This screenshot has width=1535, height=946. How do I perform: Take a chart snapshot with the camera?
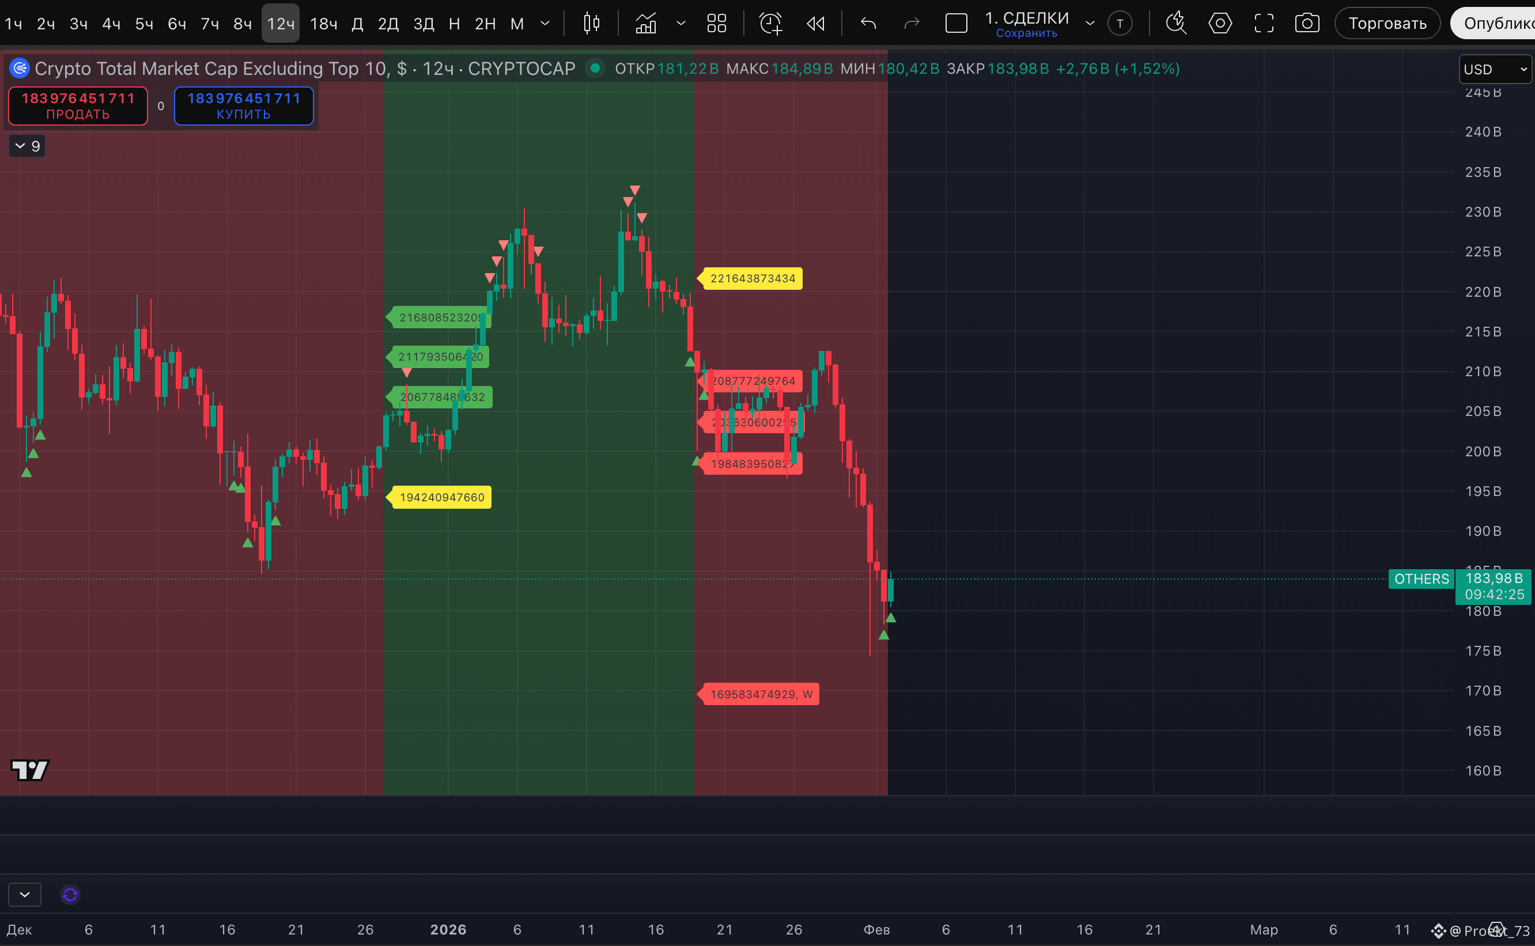click(x=1307, y=24)
